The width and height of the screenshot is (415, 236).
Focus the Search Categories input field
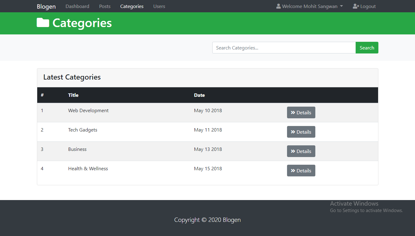(284, 48)
